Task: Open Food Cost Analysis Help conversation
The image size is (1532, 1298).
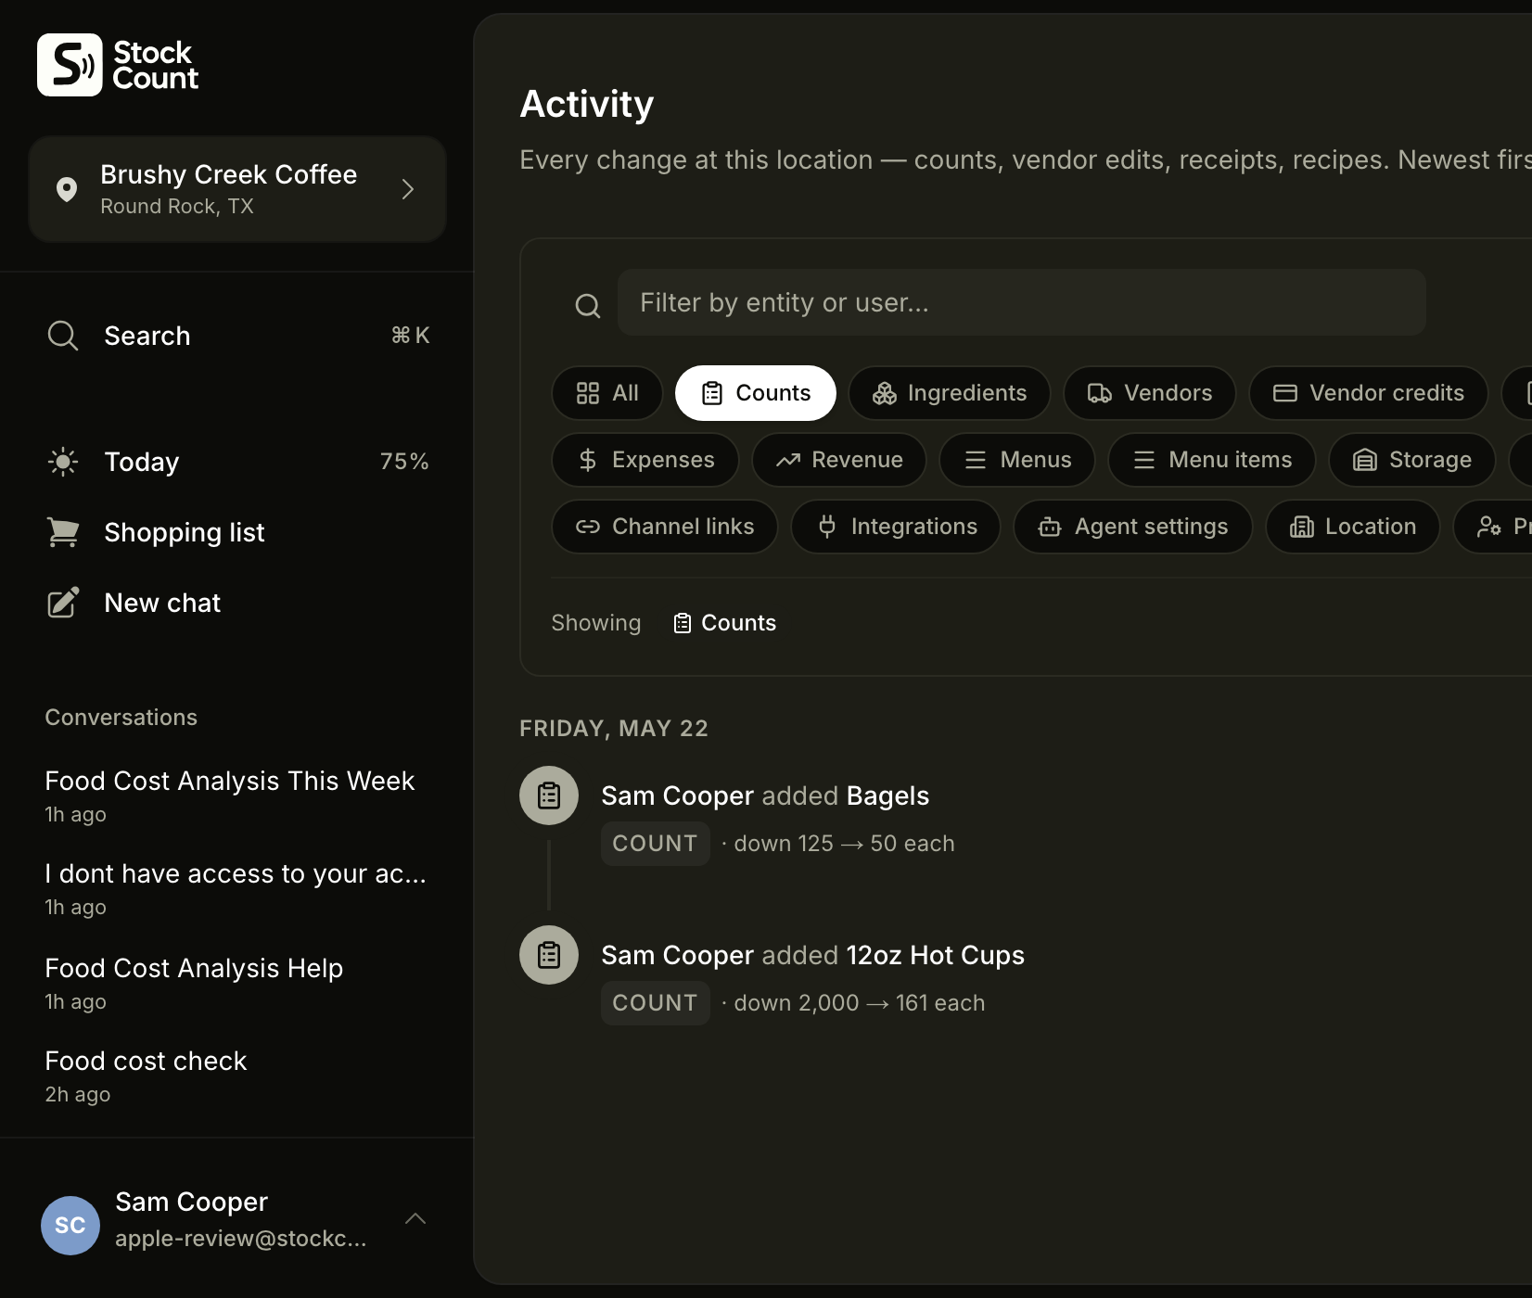Action: 237,983
